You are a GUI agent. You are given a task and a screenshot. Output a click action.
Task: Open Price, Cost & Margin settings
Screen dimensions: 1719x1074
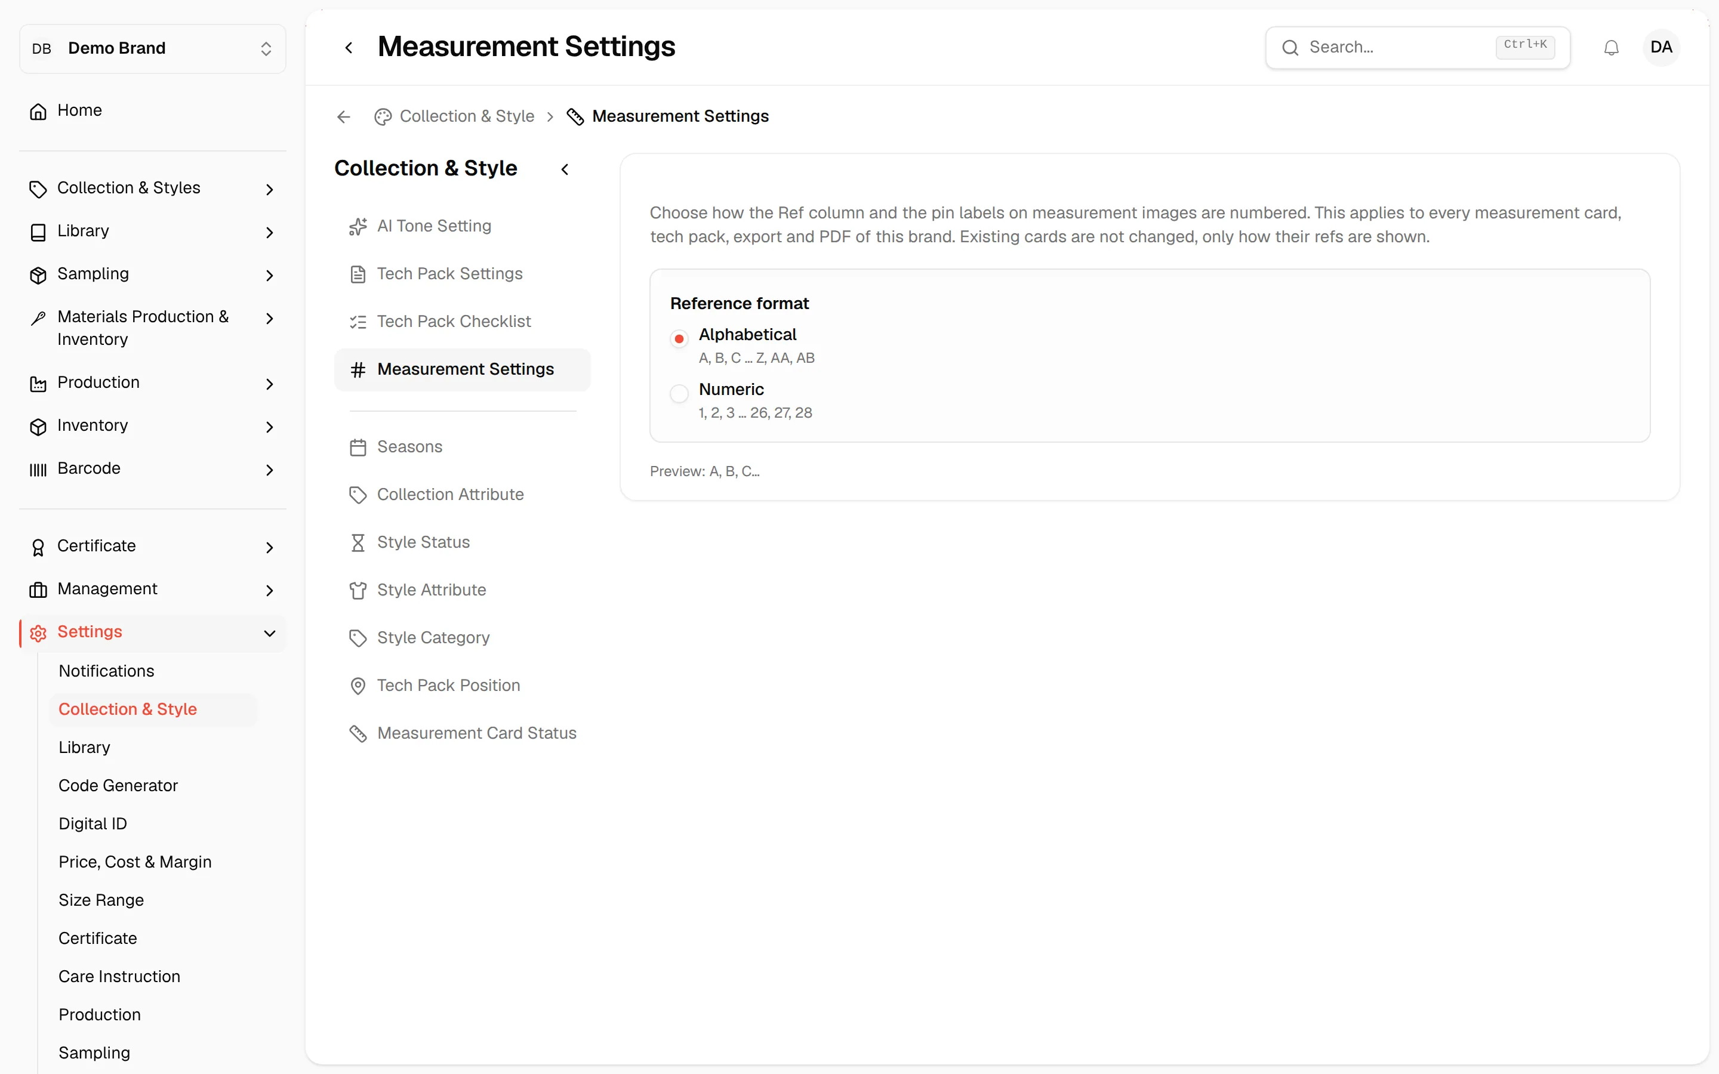(135, 862)
